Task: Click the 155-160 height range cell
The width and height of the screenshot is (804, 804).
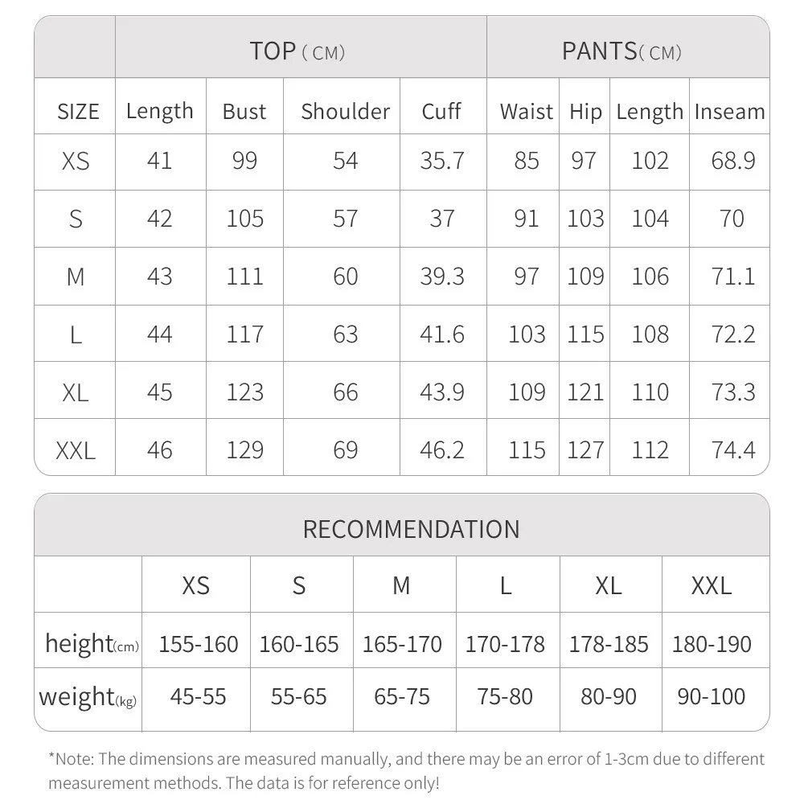Action: [199, 644]
